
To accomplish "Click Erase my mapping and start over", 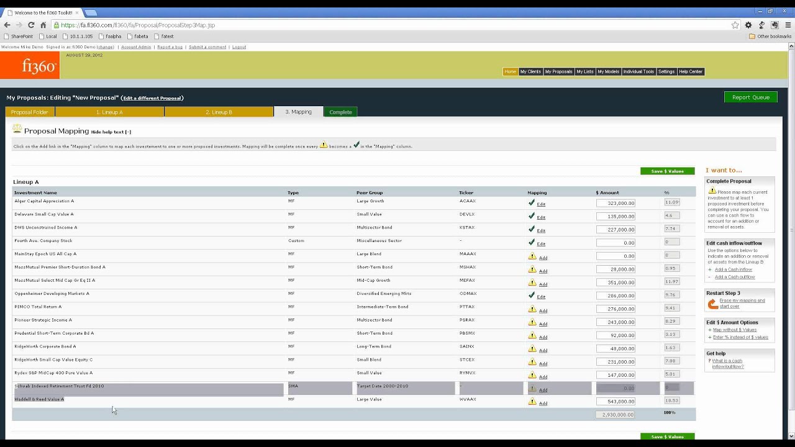I will point(742,303).
